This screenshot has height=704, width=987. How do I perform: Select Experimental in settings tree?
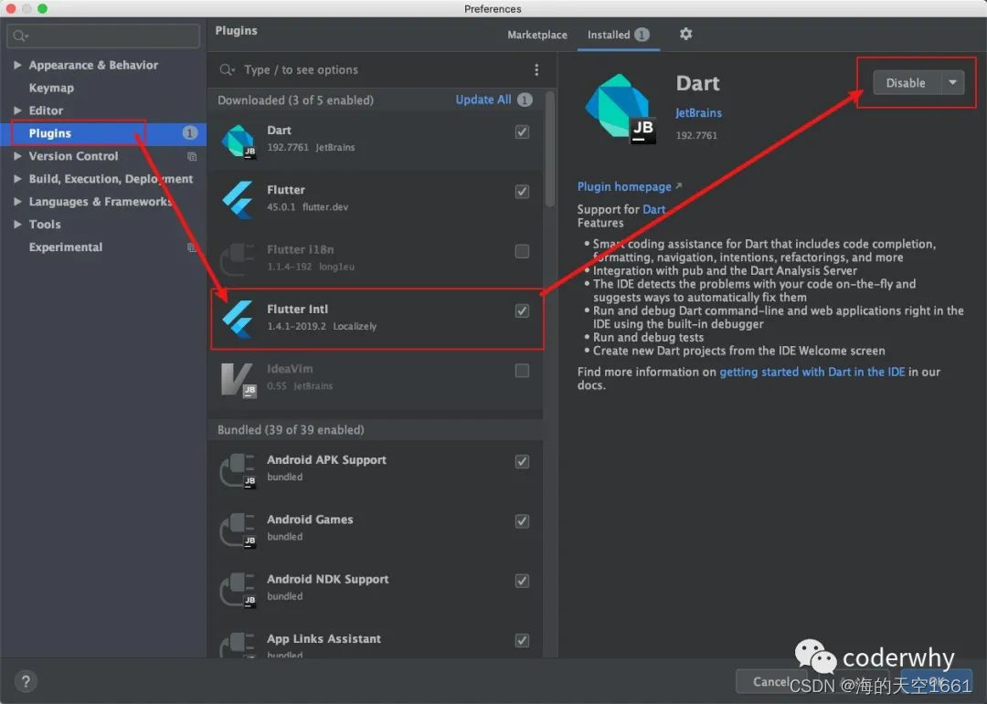[x=66, y=247]
